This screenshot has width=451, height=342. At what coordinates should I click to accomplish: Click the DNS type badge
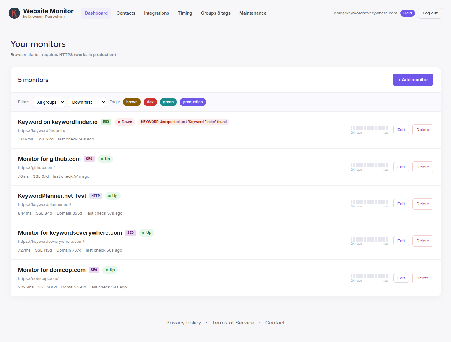[x=106, y=122]
